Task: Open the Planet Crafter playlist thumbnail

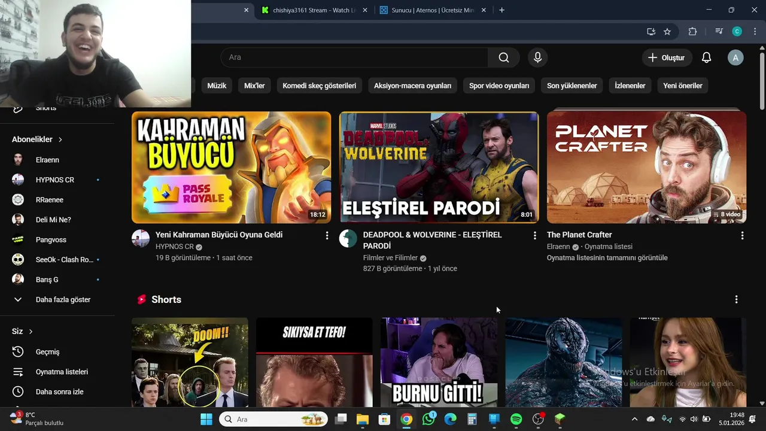Action: tap(646, 168)
